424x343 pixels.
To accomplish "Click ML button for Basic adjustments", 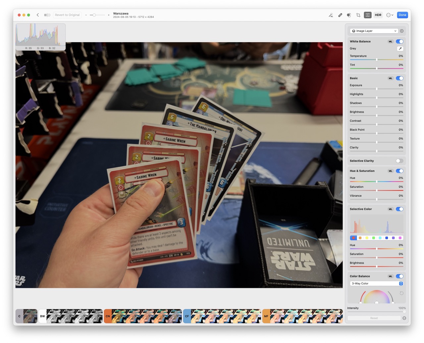I will pyautogui.click(x=391, y=78).
